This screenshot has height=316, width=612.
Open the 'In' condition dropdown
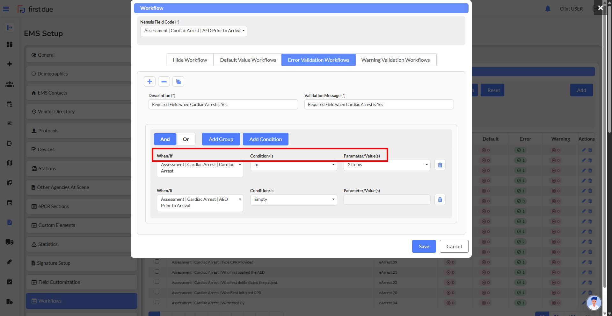click(293, 165)
